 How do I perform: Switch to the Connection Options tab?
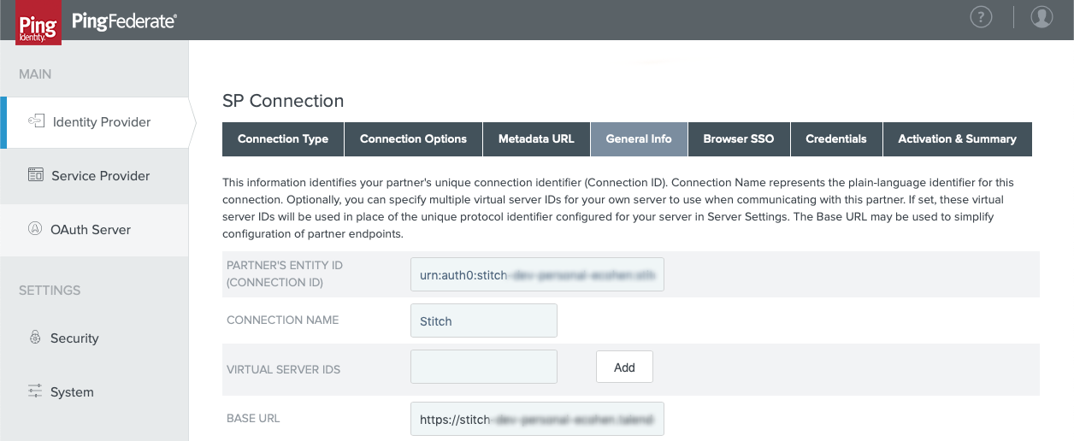point(413,139)
